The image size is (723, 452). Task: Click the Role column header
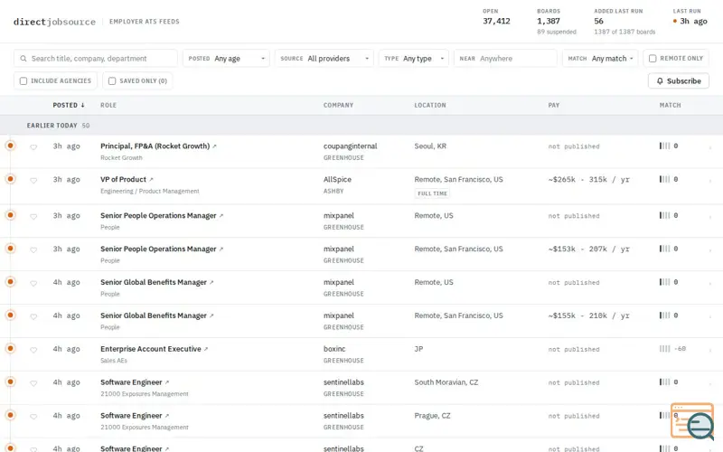coord(108,105)
